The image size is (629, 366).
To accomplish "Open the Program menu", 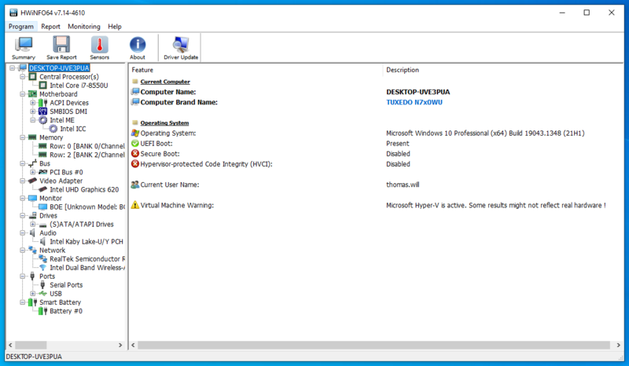I will click(x=21, y=27).
